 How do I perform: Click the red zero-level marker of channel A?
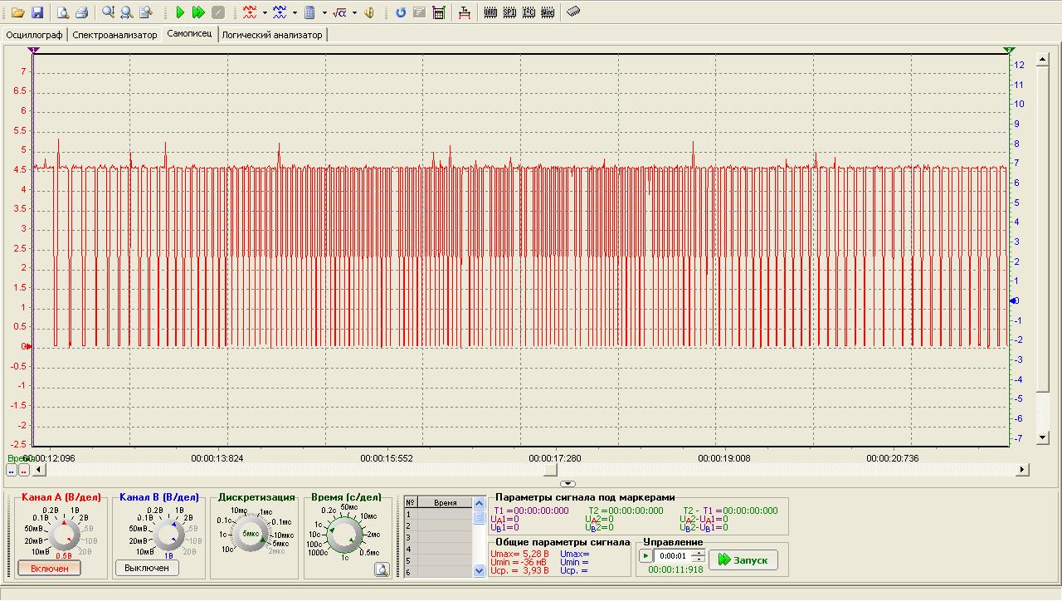point(27,346)
